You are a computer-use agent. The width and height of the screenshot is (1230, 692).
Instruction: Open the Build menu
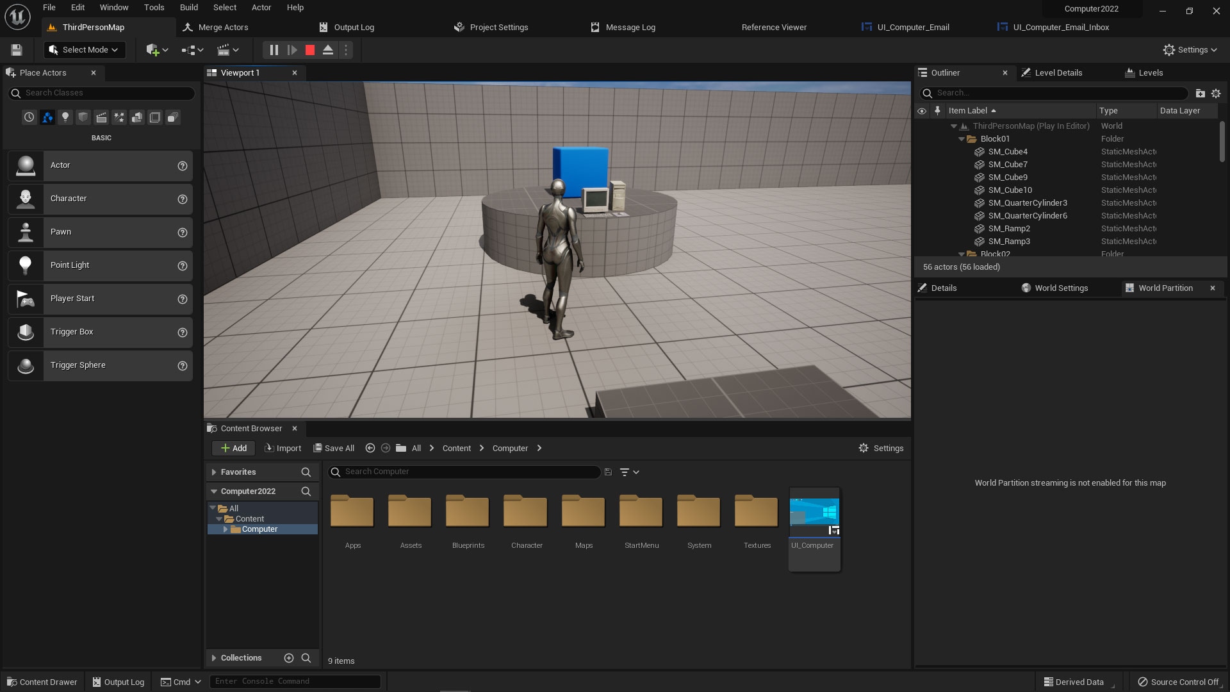coord(188,7)
